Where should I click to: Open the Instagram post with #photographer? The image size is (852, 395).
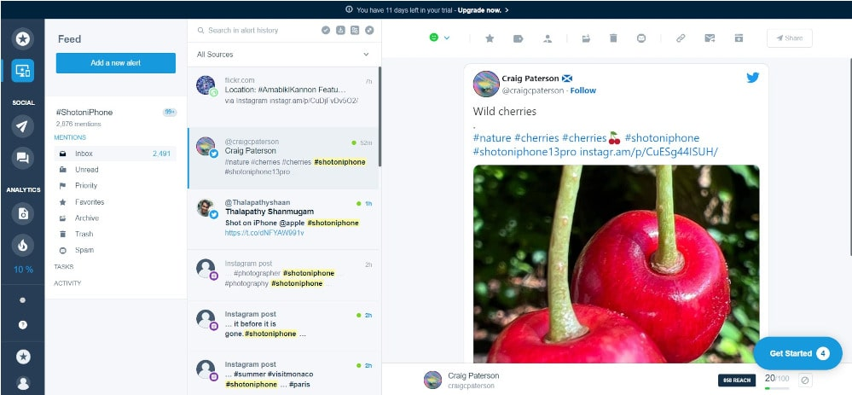pos(283,275)
